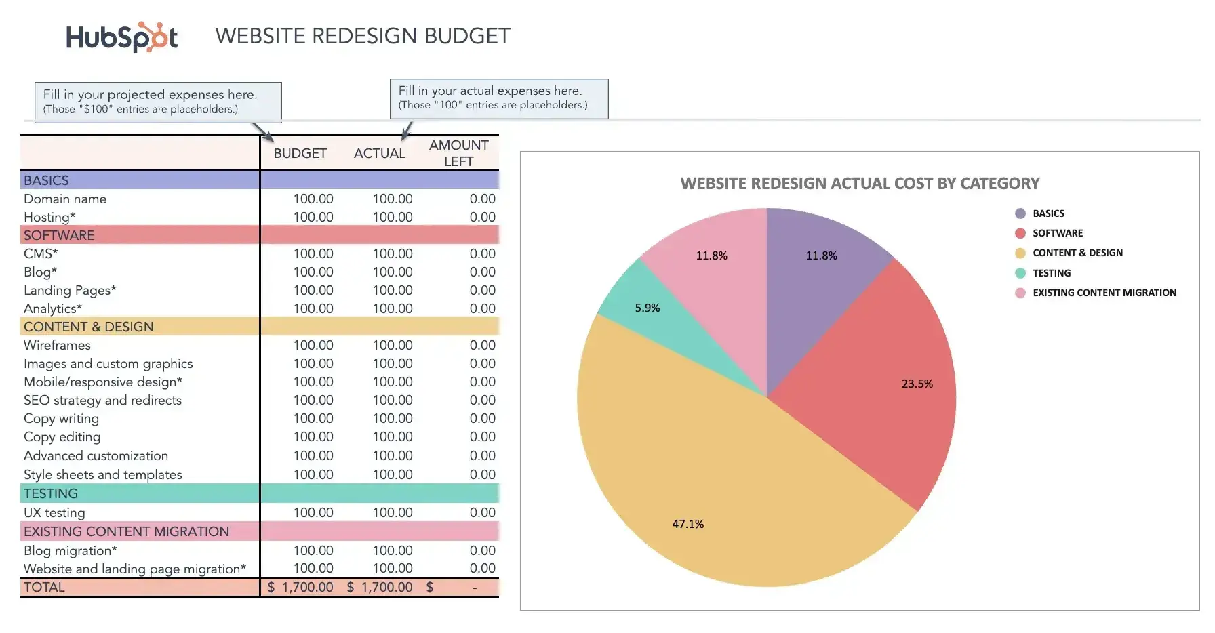Select the CMS budget cell
Image resolution: width=1215 pixels, height=633 pixels.
point(313,254)
